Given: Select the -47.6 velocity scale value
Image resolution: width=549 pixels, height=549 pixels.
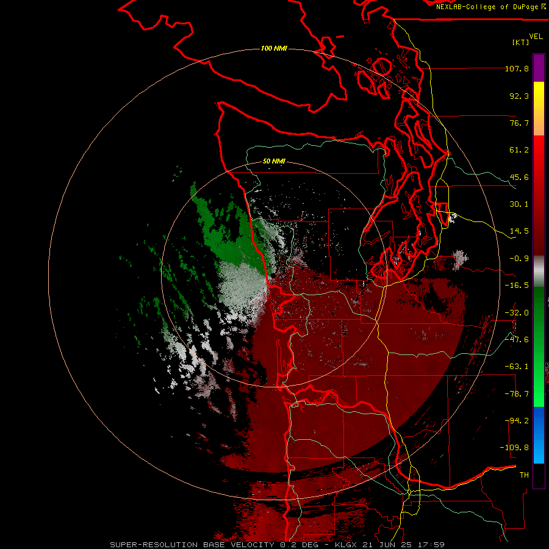Looking at the screenshot, I should point(517,340).
